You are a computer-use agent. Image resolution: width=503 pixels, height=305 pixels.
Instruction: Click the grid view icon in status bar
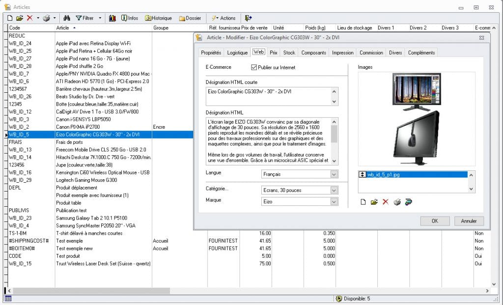click(x=8, y=299)
